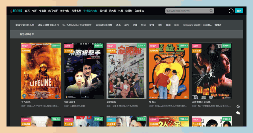Image resolution: width=253 pixels, height=133 pixels.
Task: Click the cast line under 十万火急
Action: [40, 106]
